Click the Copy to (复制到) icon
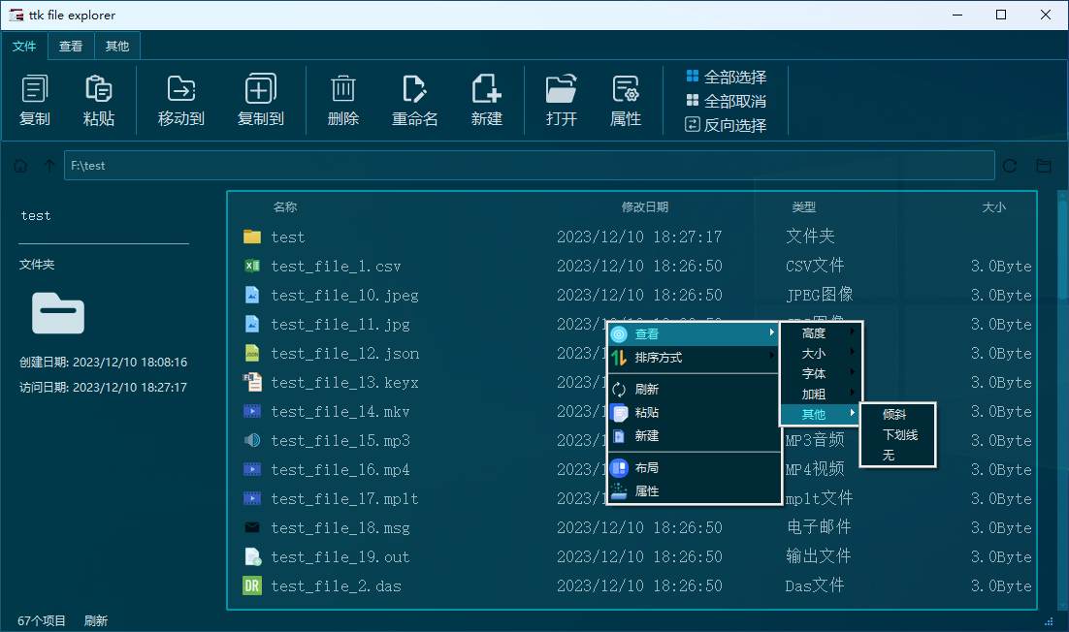1069x632 pixels. click(x=260, y=89)
